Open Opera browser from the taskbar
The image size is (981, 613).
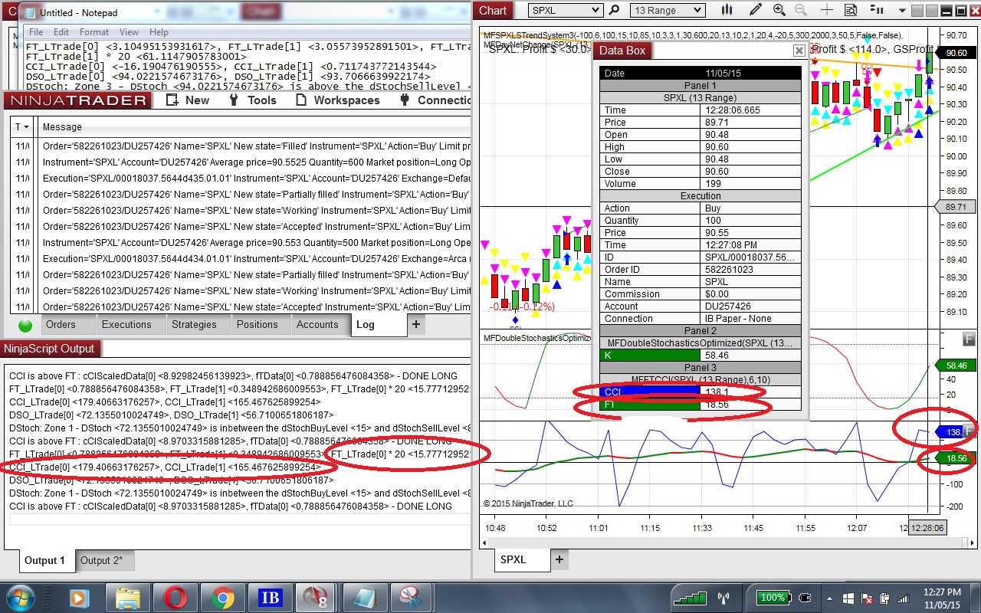click(x=176, y=598)
